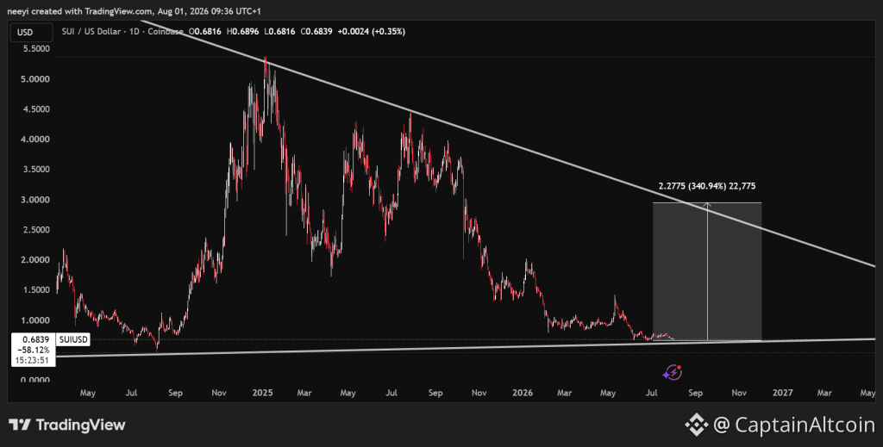Image resolution: width=883 pixels, height=447 pixels.
Task: Select the rising lower support trendline
Action: 465,347
